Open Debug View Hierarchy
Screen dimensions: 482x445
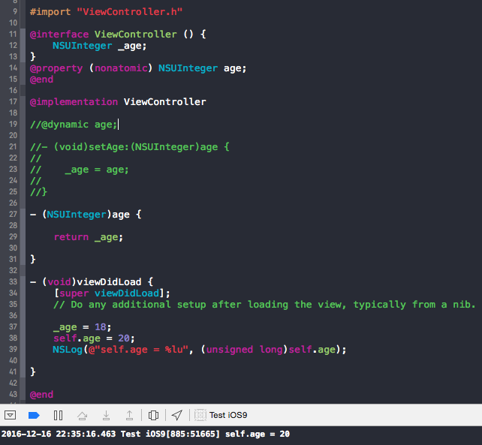(153, 415)
